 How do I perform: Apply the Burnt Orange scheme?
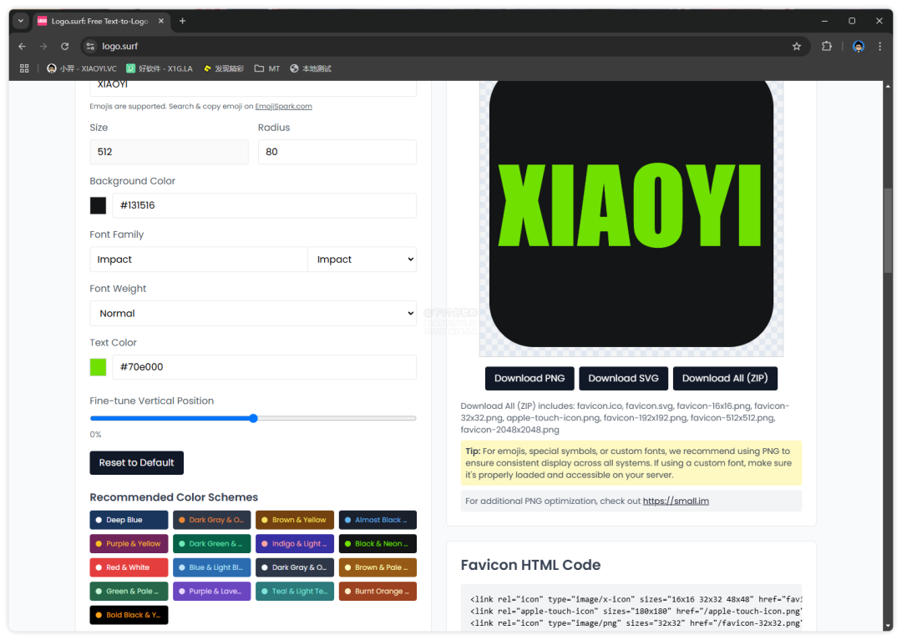pos(378,591)
